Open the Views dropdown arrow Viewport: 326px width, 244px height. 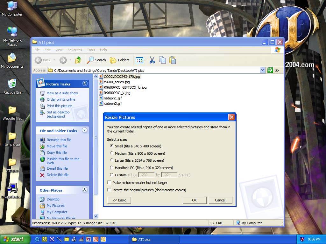145,60
